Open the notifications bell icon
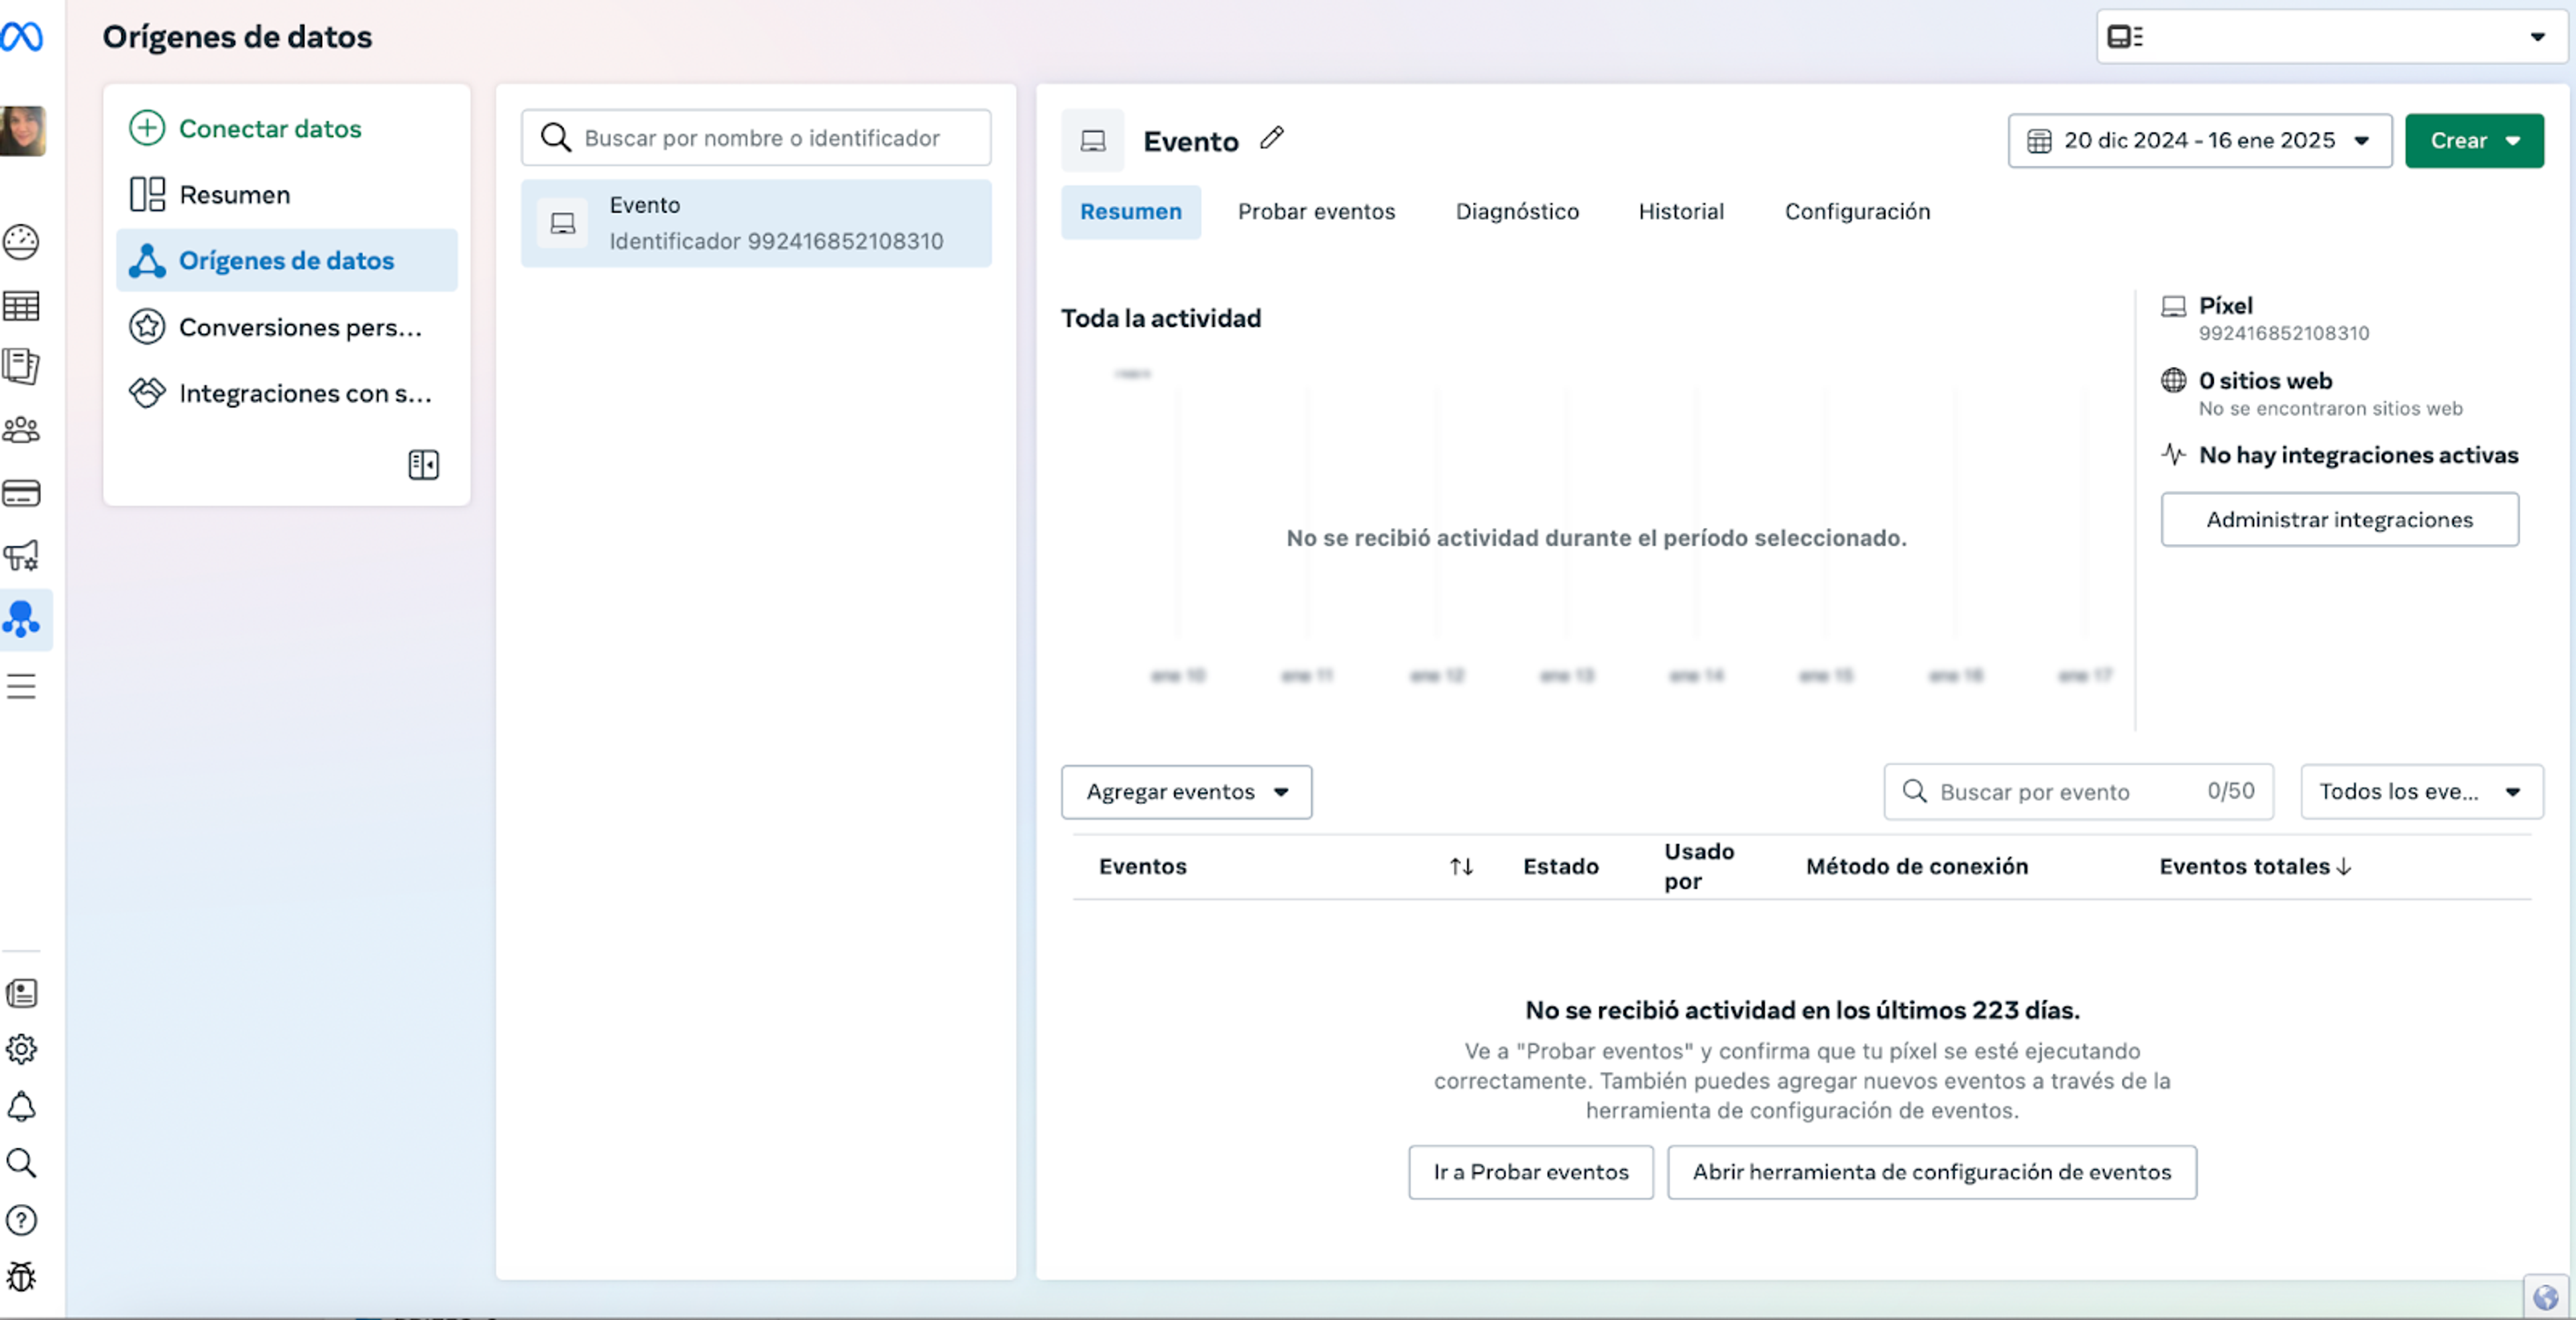The image size is (2576, 1320). (21, 1106)
